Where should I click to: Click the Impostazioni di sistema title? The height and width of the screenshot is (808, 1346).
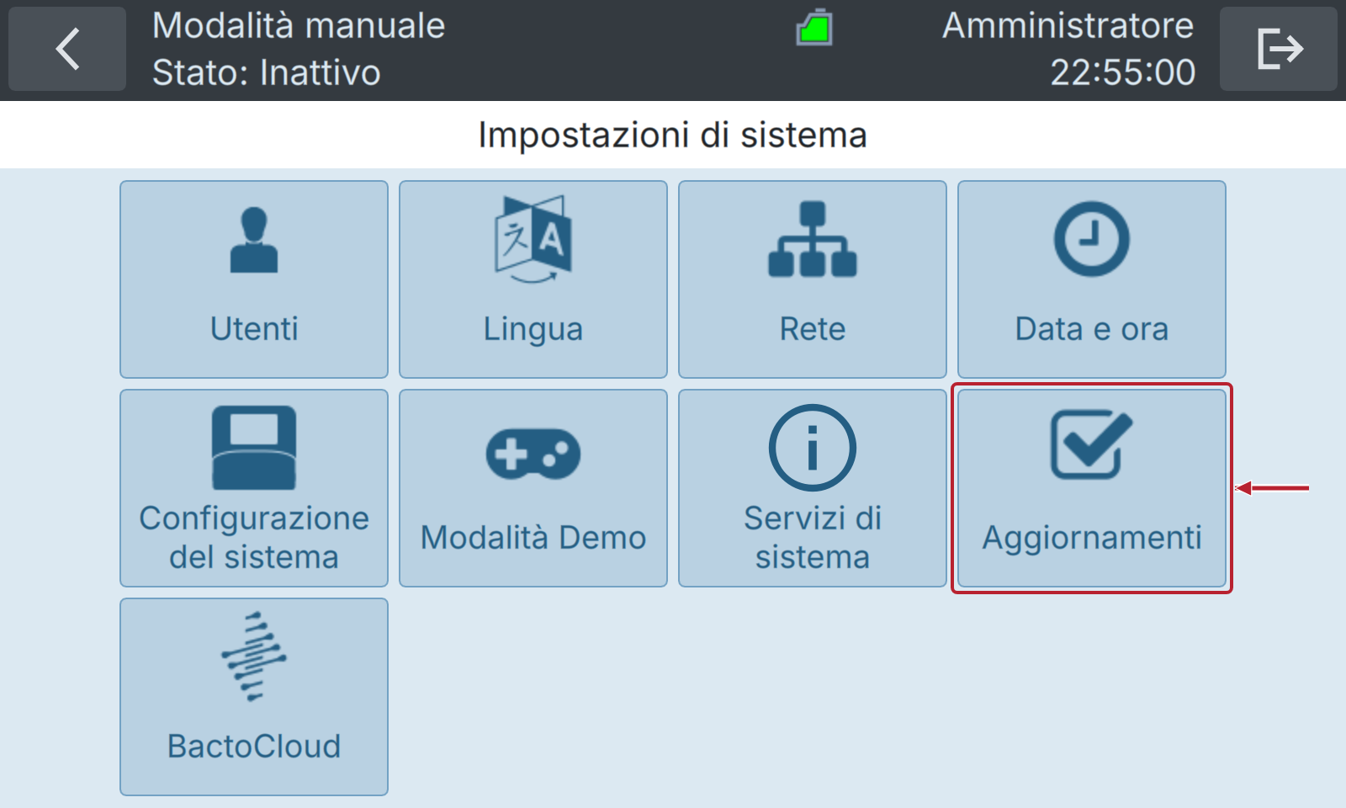click(x=673, y=135)
